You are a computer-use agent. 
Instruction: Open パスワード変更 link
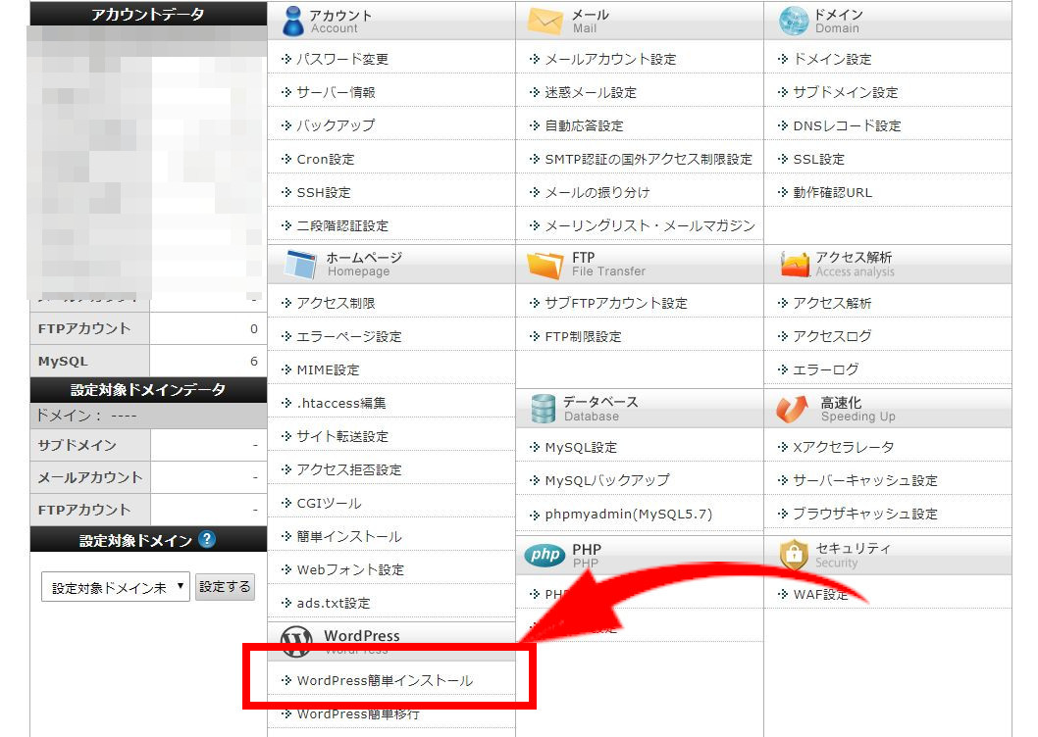pos(341,59)
